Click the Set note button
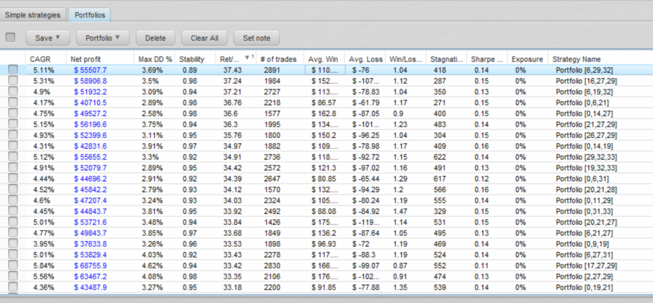 [x=256, y=38]
